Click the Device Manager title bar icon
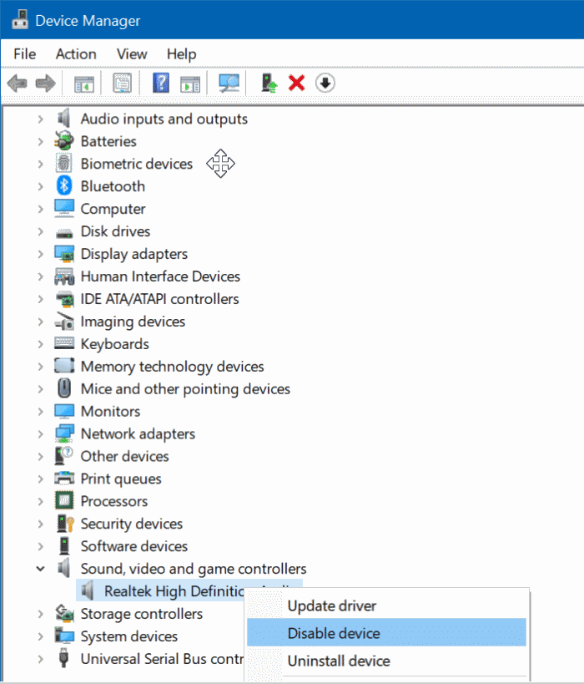The image size is (584, 684). click(x=20, y=20)
